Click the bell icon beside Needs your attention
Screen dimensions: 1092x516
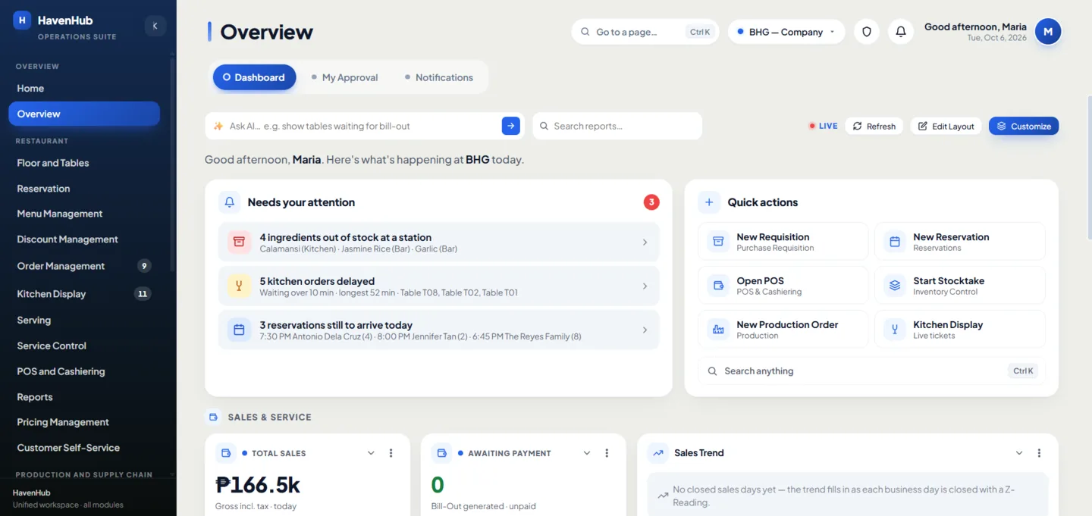pos(230,202)
